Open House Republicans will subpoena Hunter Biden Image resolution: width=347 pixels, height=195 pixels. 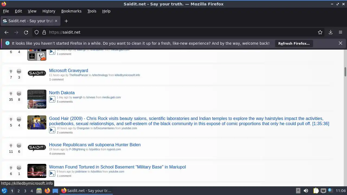(95, 145)
